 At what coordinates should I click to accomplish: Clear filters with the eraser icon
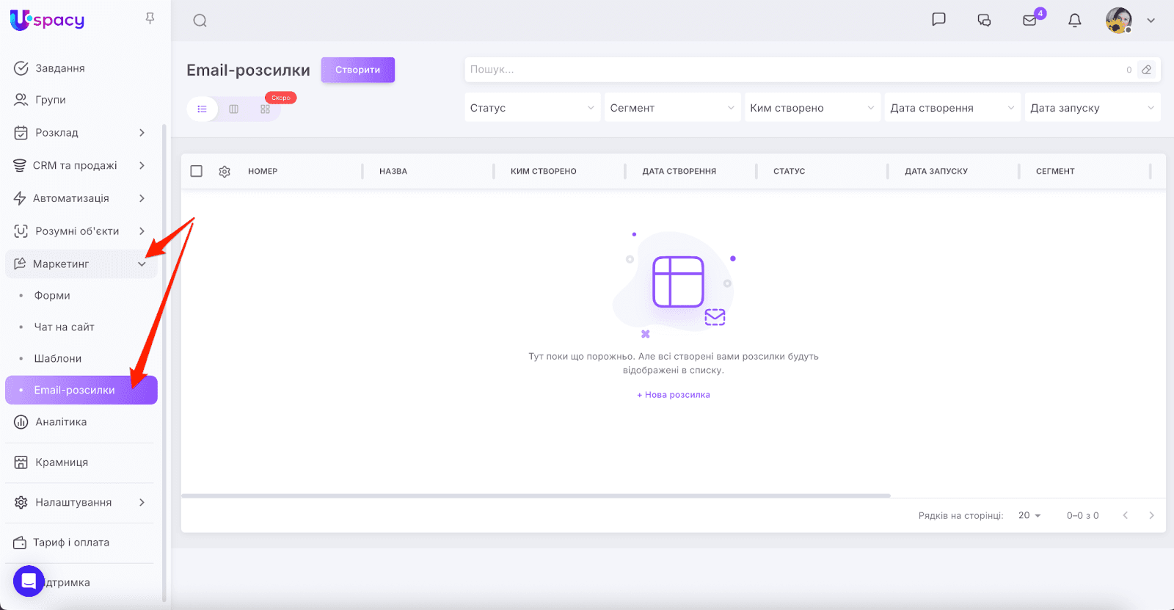(1146, 70)
